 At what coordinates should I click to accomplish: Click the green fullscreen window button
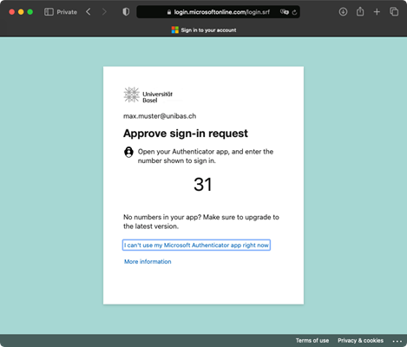30,12
